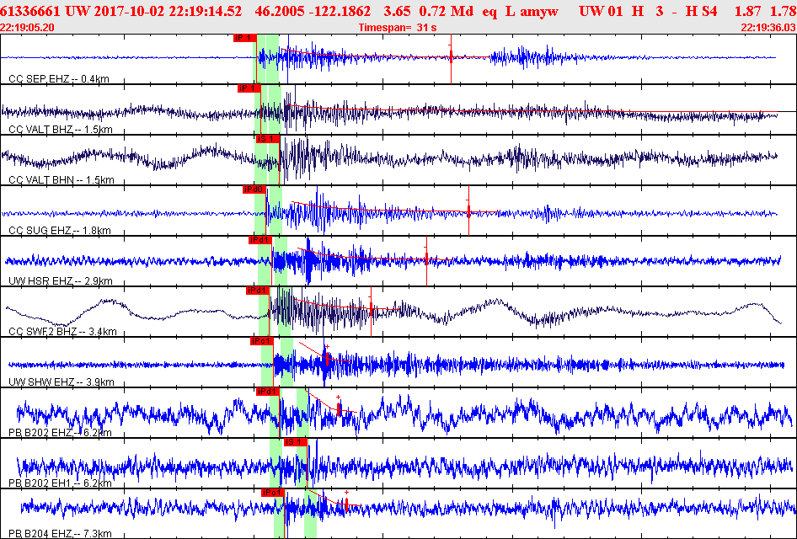The width and height of the screenshot is (797, 539).
Task: Click the station label UW SHW EHZ -- 3.9km
Action: pyautogui.click(x=62, y=382)
